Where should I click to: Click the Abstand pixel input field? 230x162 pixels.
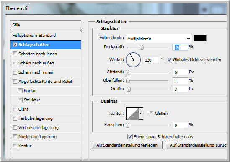point(180,72)
